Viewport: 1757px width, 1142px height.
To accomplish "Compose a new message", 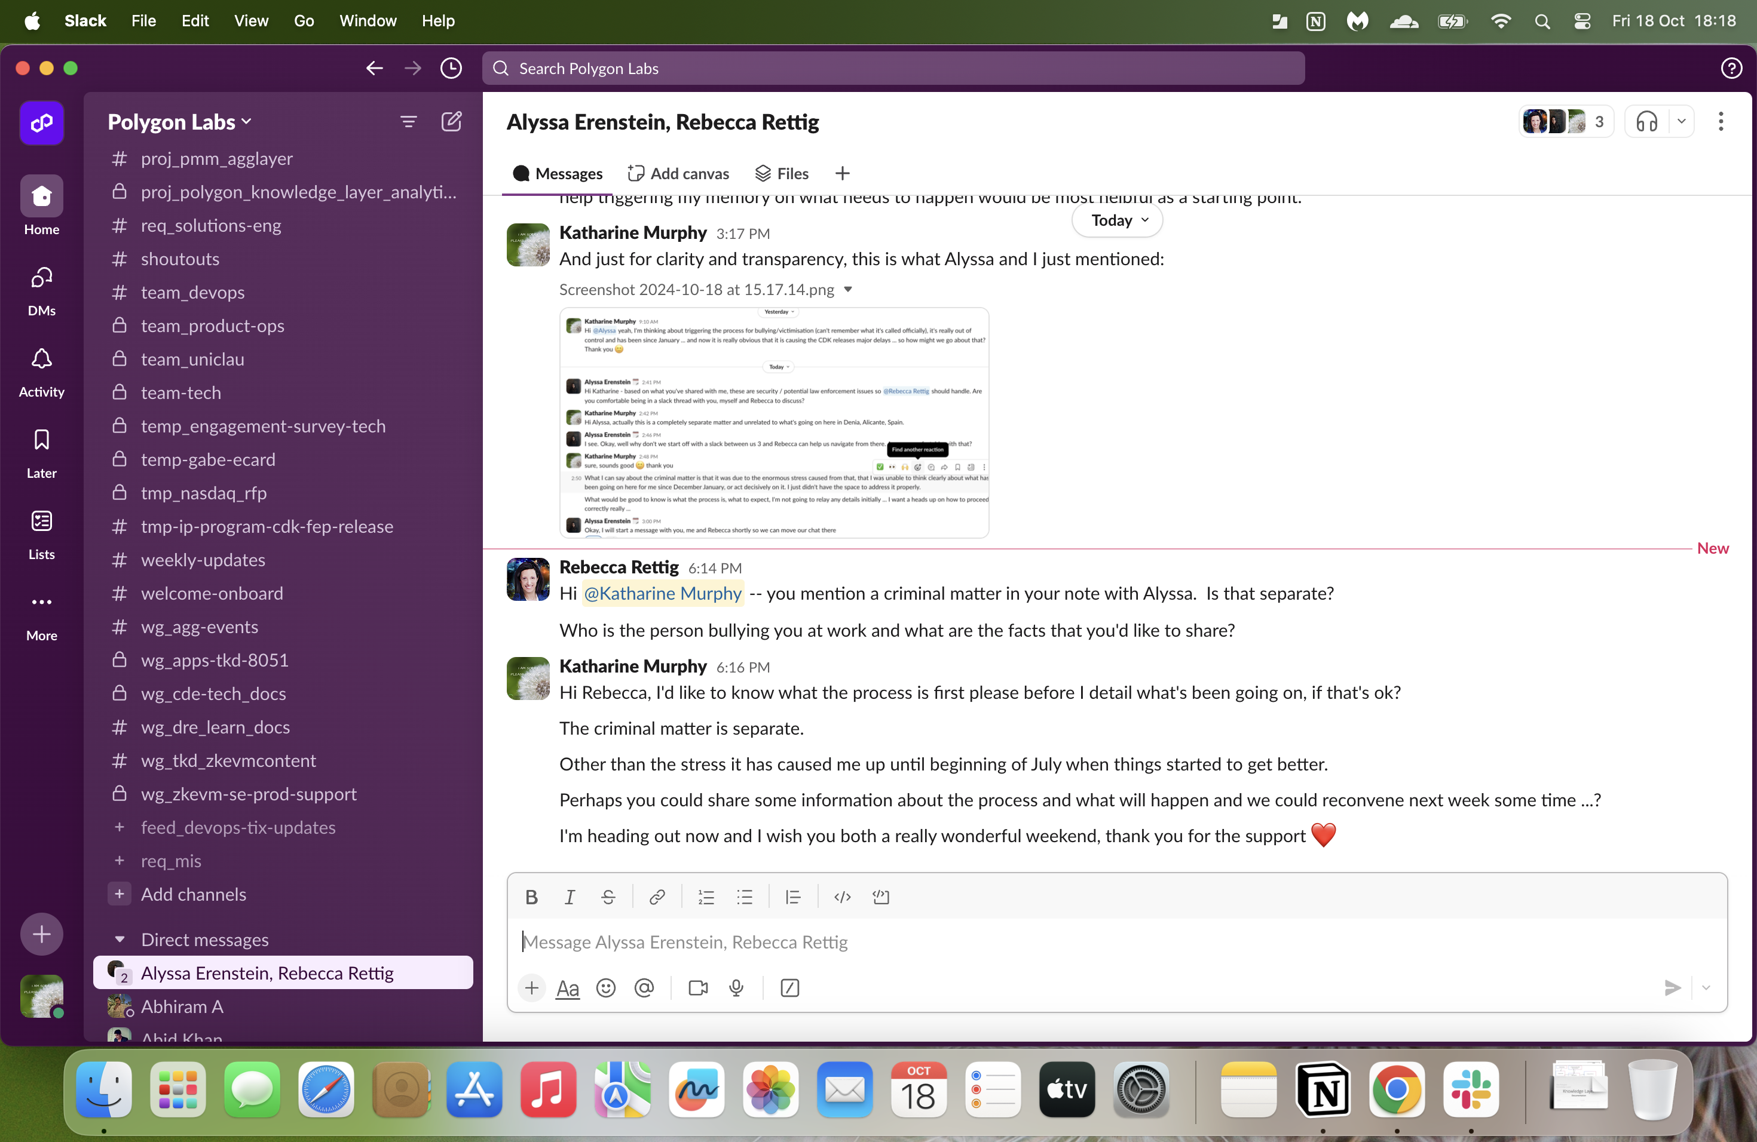I will tap(451, 122).
